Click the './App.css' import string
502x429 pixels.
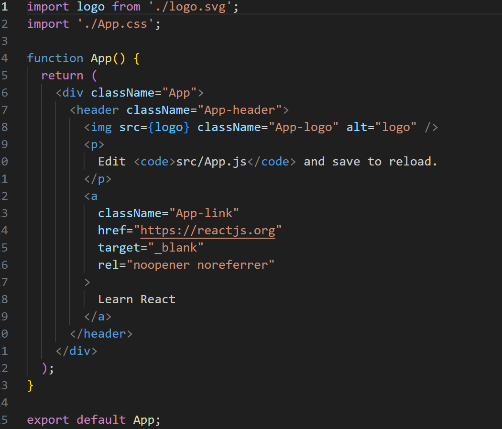116,24
